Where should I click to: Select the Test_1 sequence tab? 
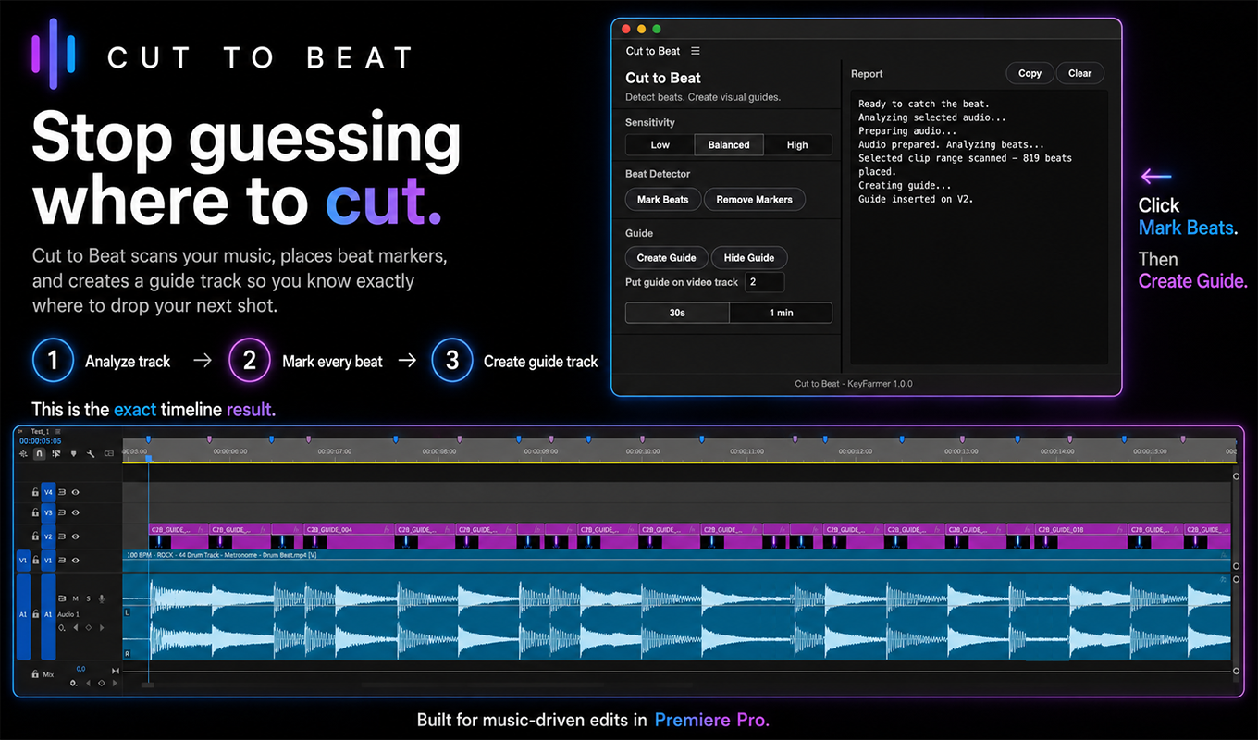coord(40,431)
